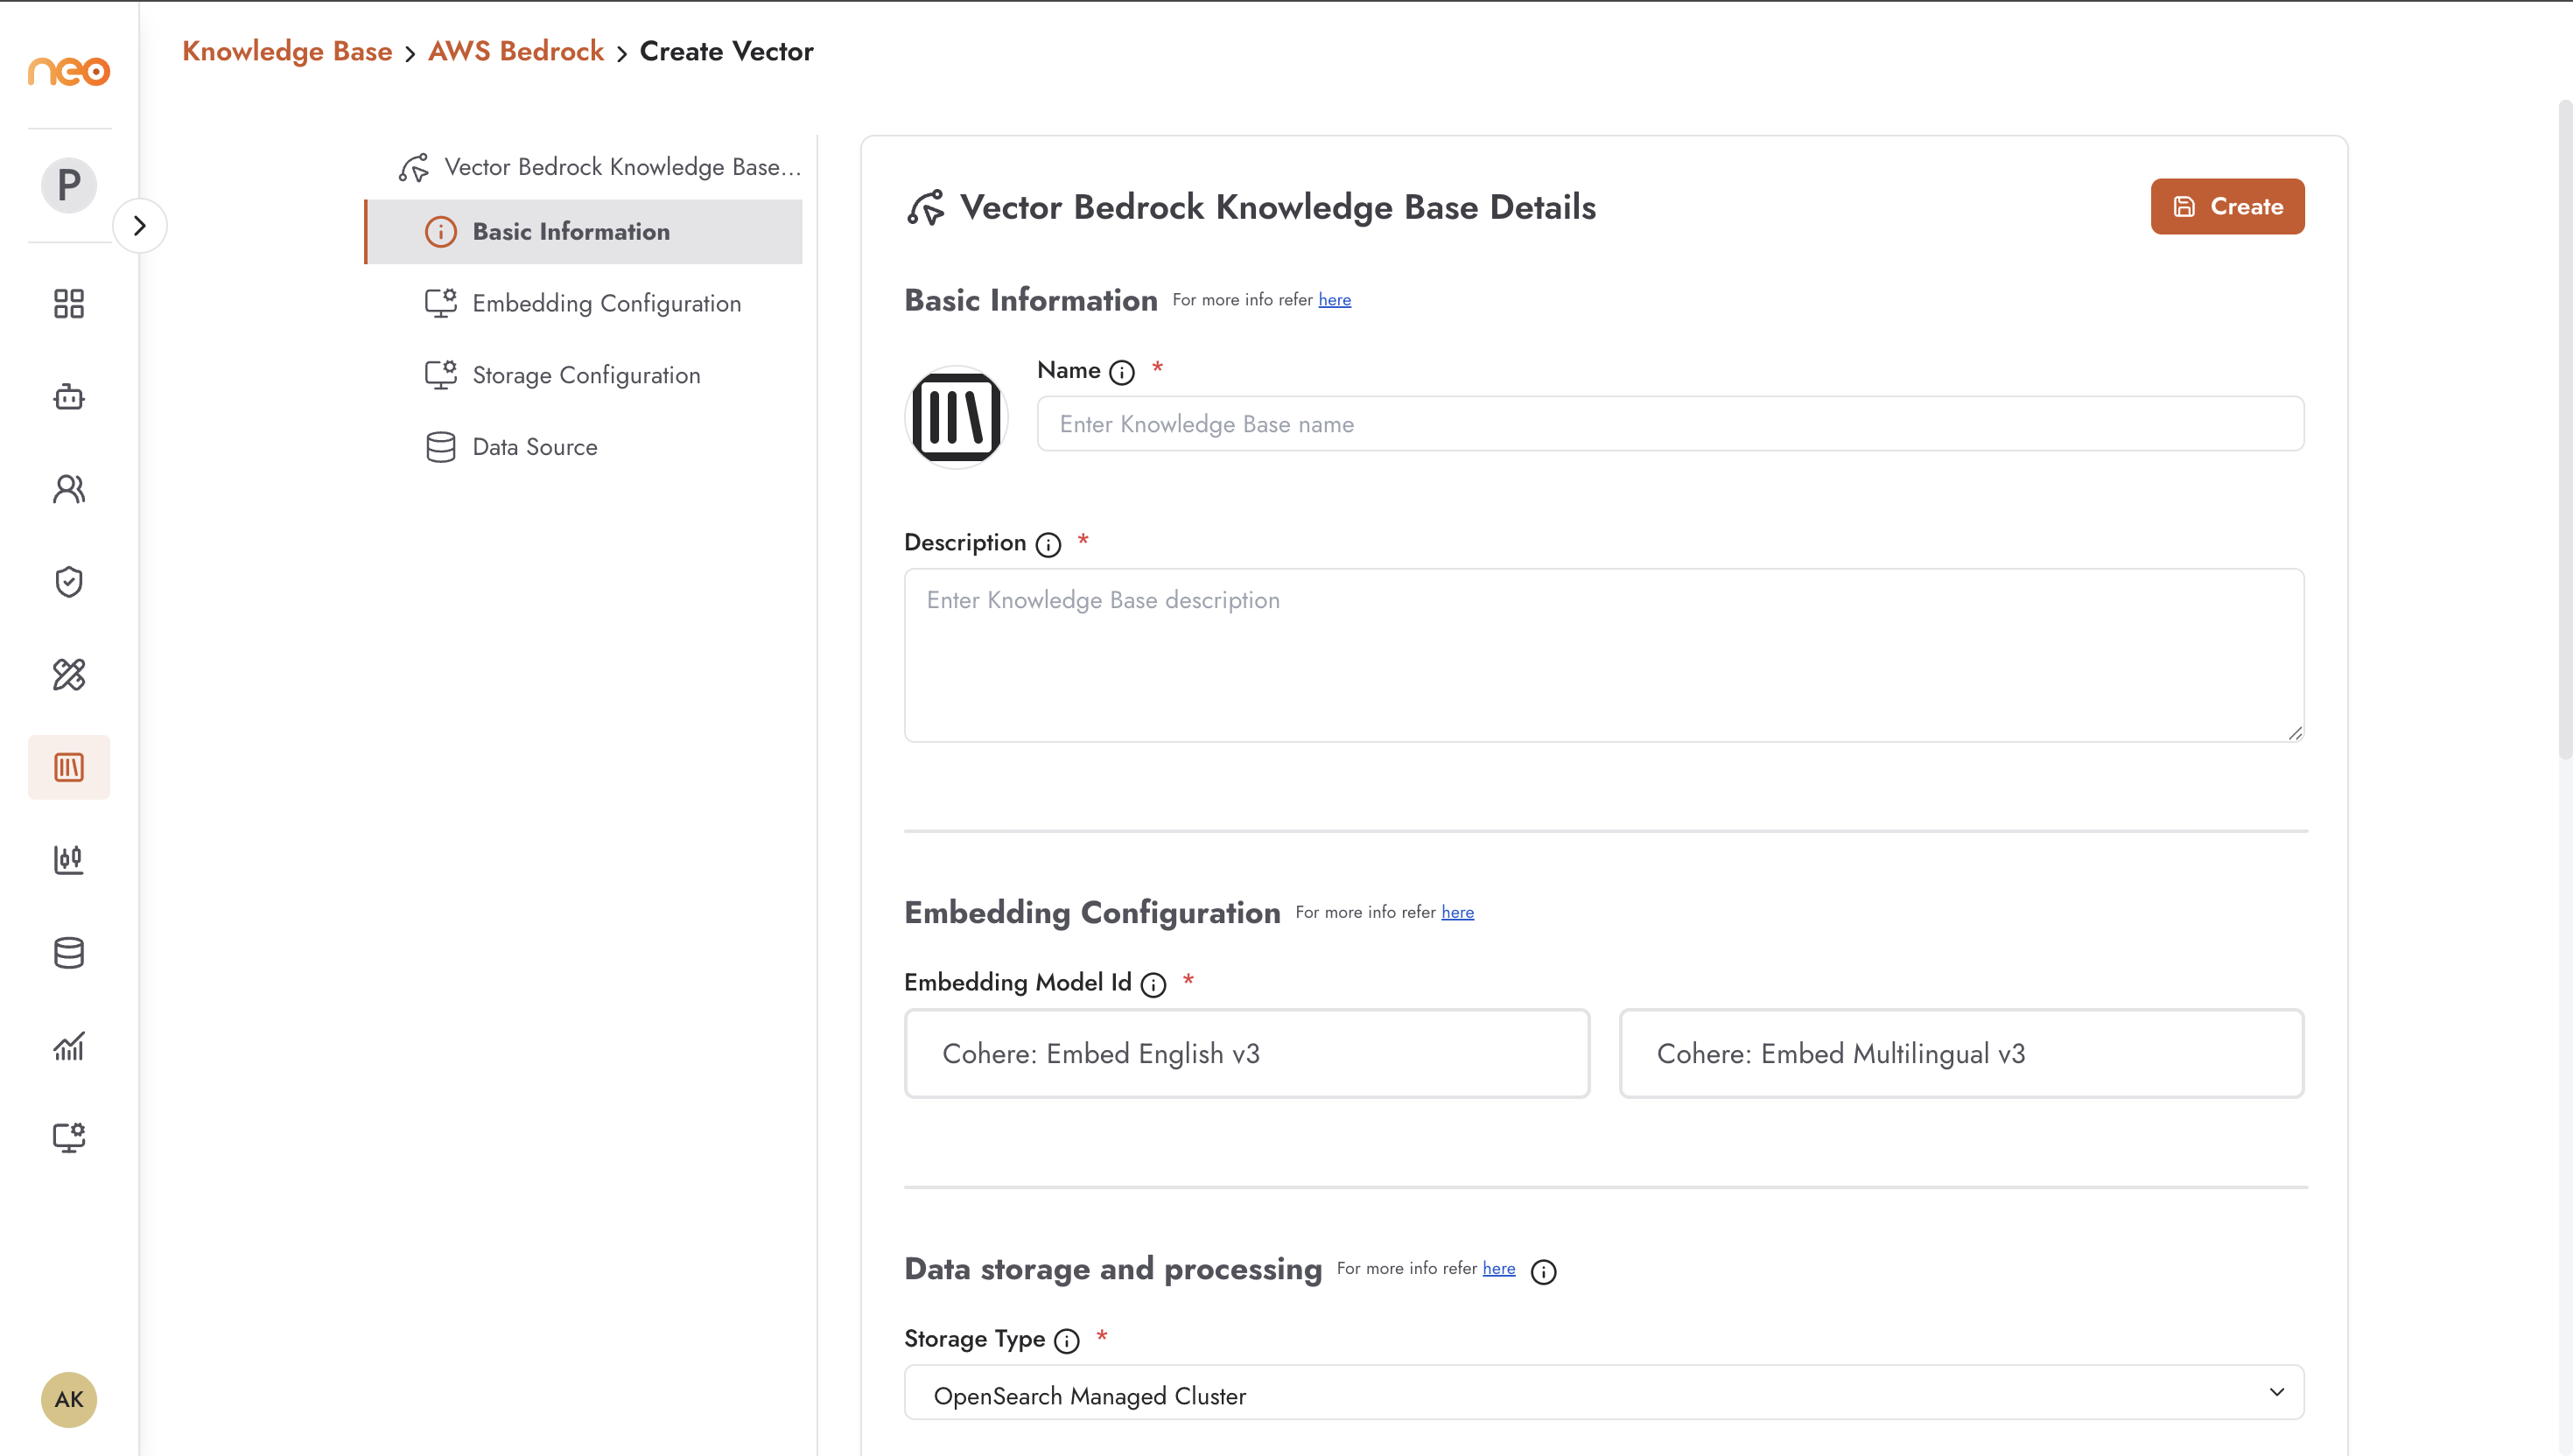Select Vector Bedrock Knowledge Base tree header

tap(600, 167)
